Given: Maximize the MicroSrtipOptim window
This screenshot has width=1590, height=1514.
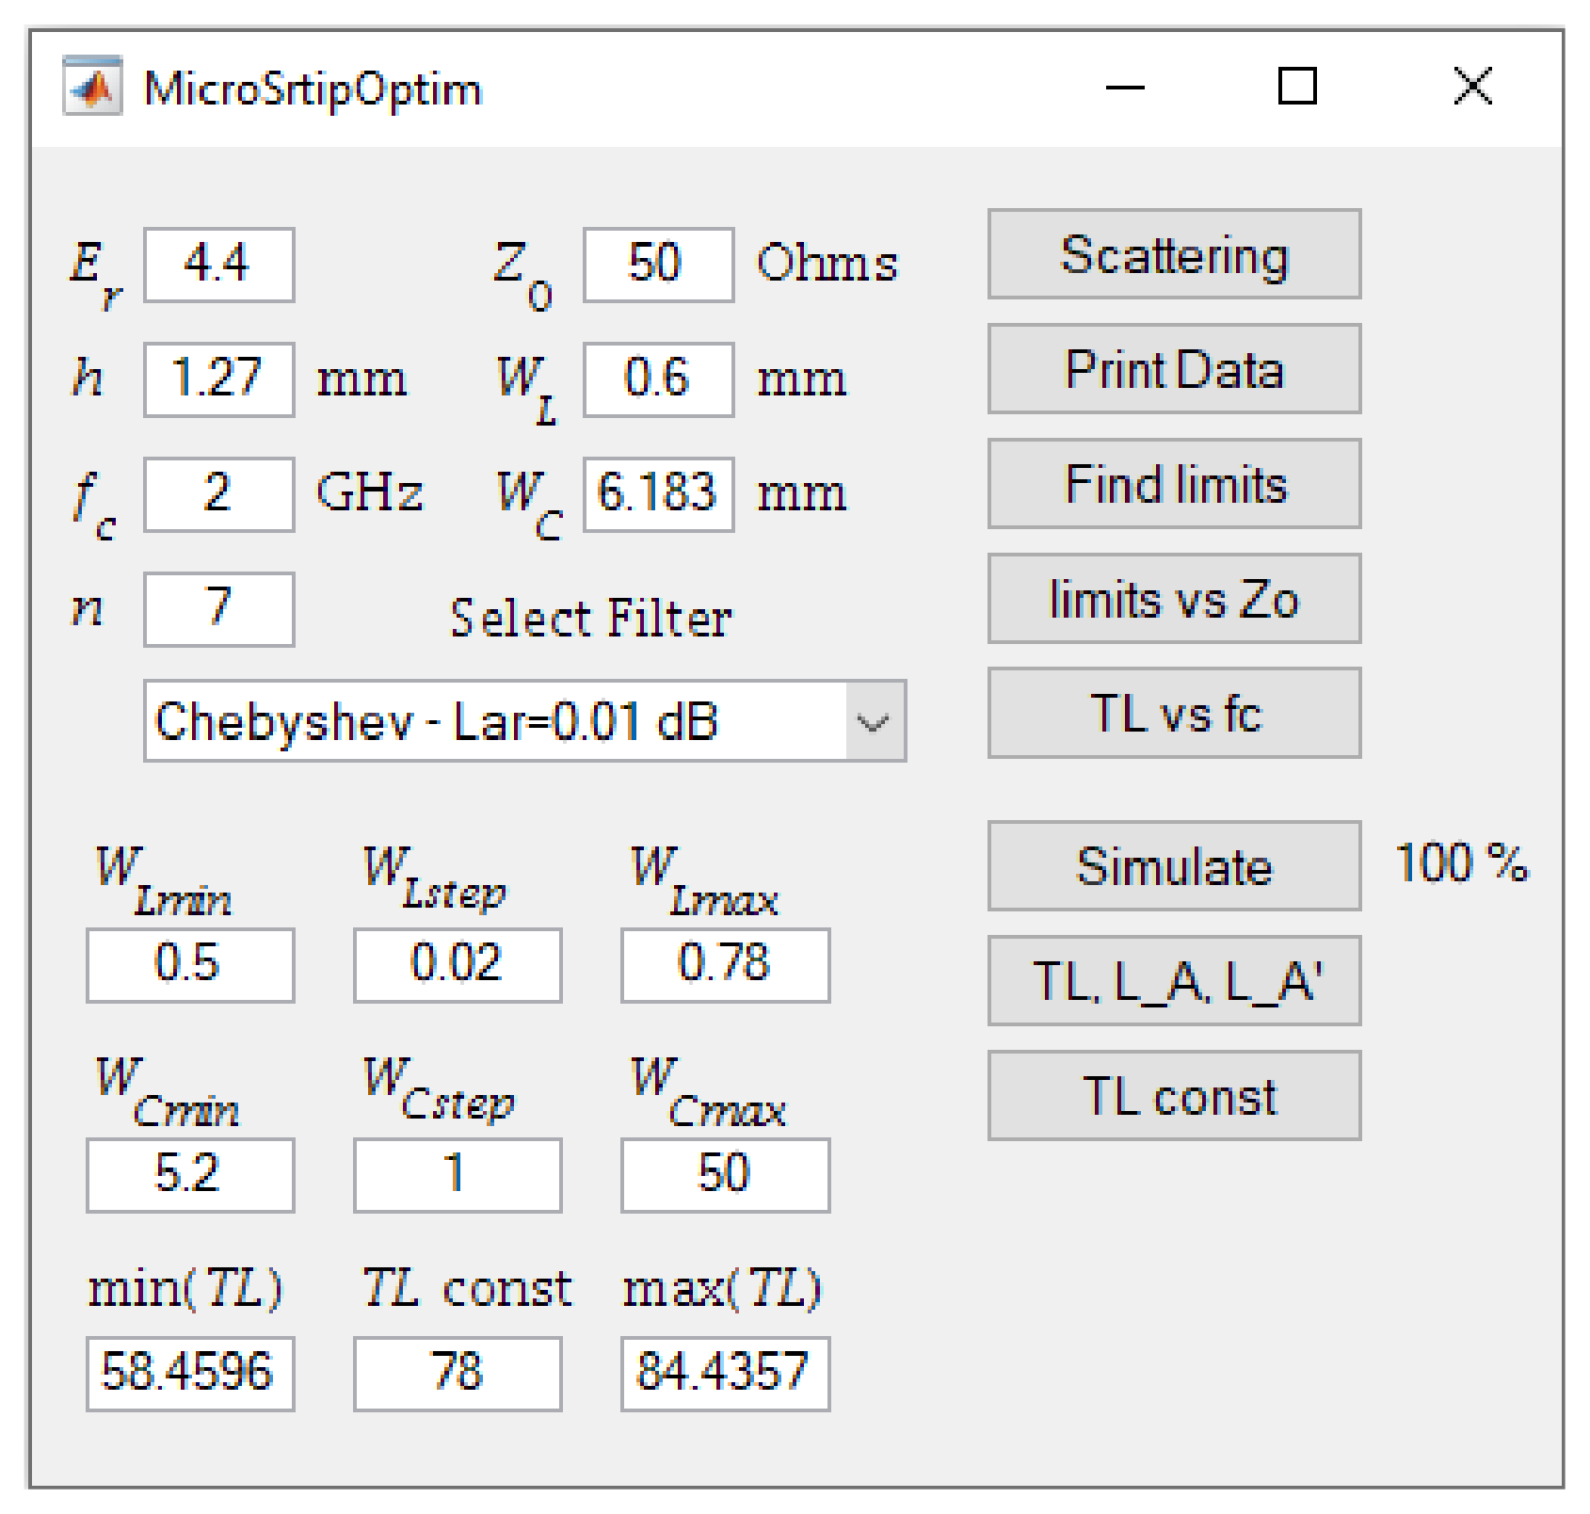Looking at the screenshot, I should point(1296,87).
